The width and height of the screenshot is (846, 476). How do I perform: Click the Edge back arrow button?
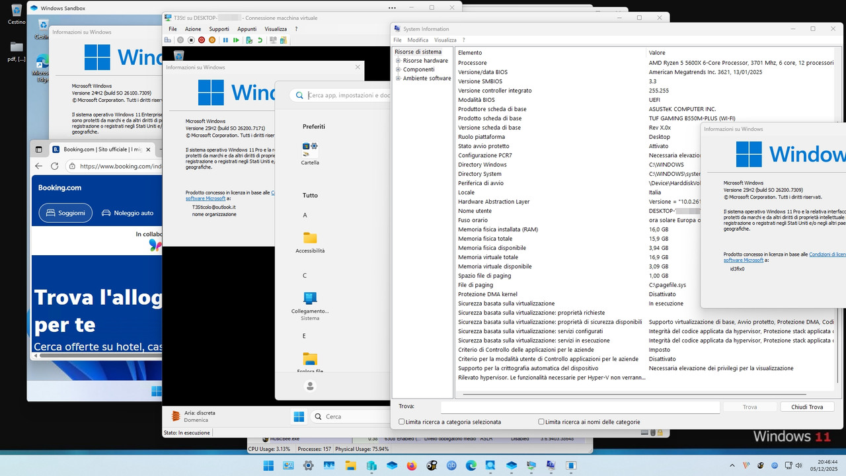click(x=39, y=167)
